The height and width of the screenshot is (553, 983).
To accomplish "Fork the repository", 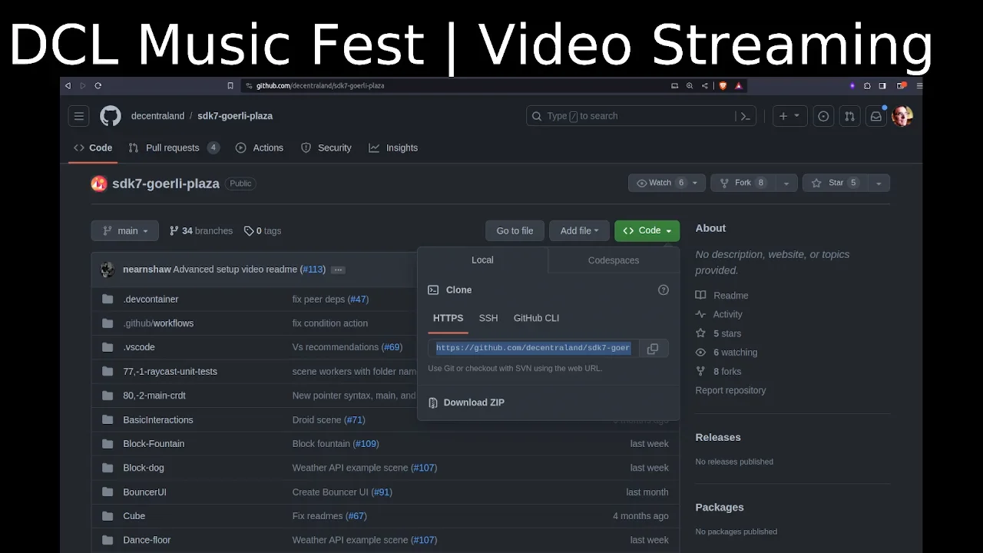I will pos(743,183).
